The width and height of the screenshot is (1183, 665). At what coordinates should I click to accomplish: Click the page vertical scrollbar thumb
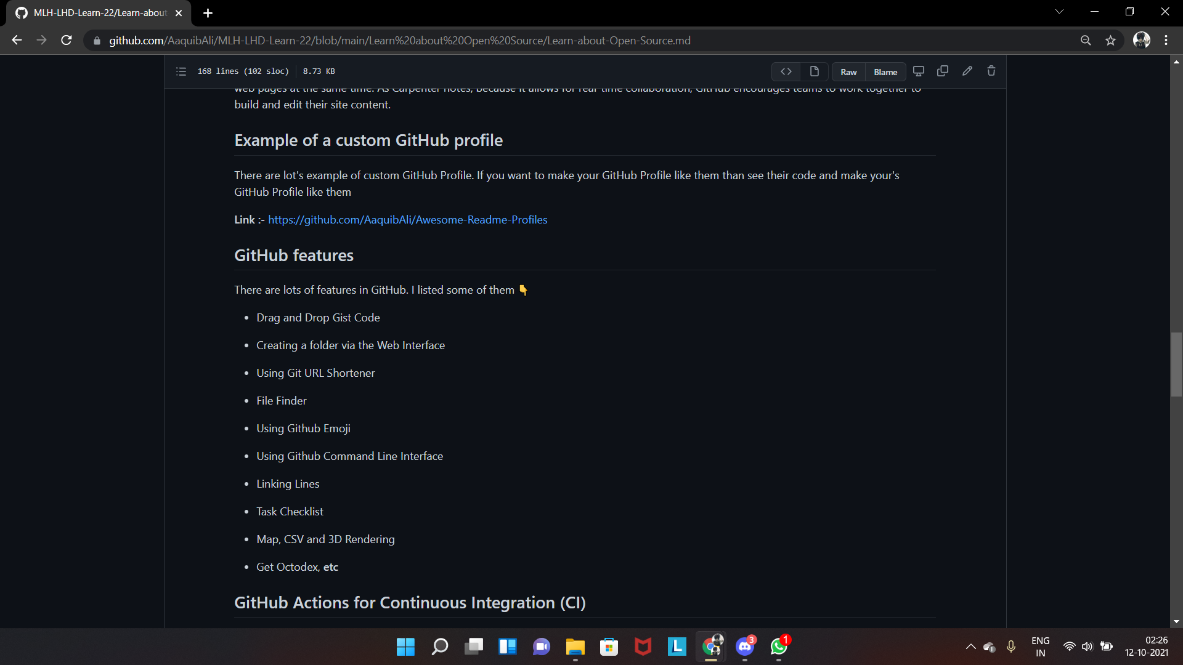[1176, 365]
